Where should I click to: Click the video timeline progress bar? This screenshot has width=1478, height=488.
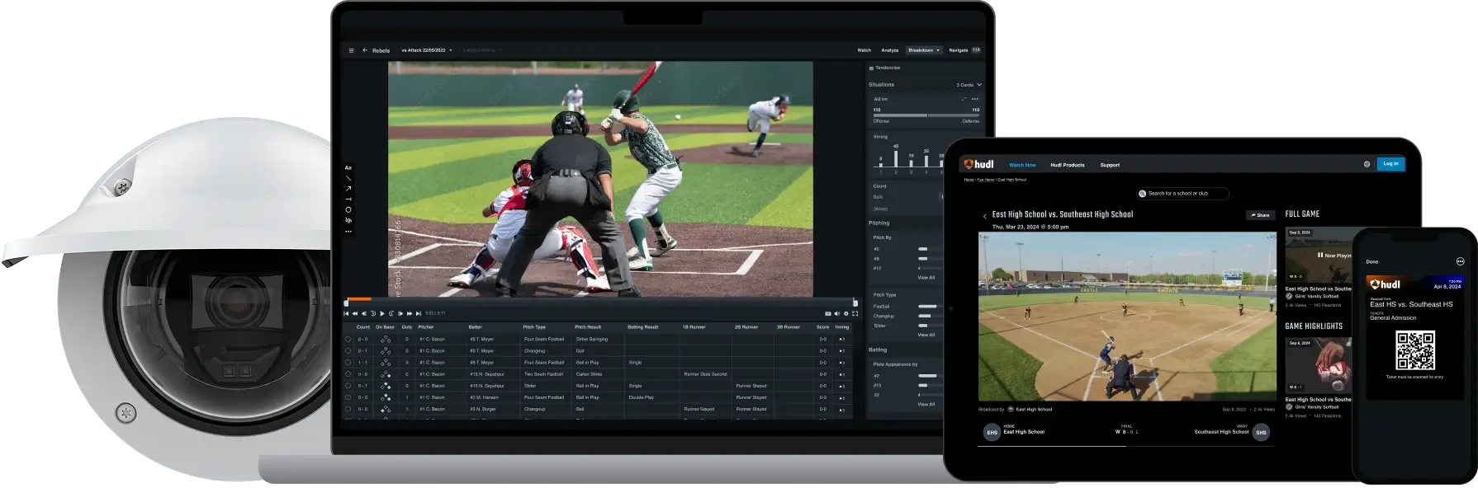[600, 300]
